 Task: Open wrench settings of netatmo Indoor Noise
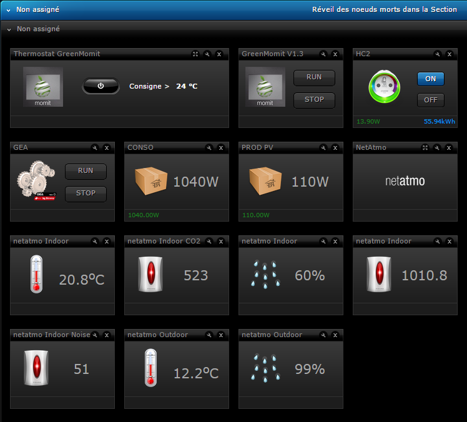coord(95,335)
